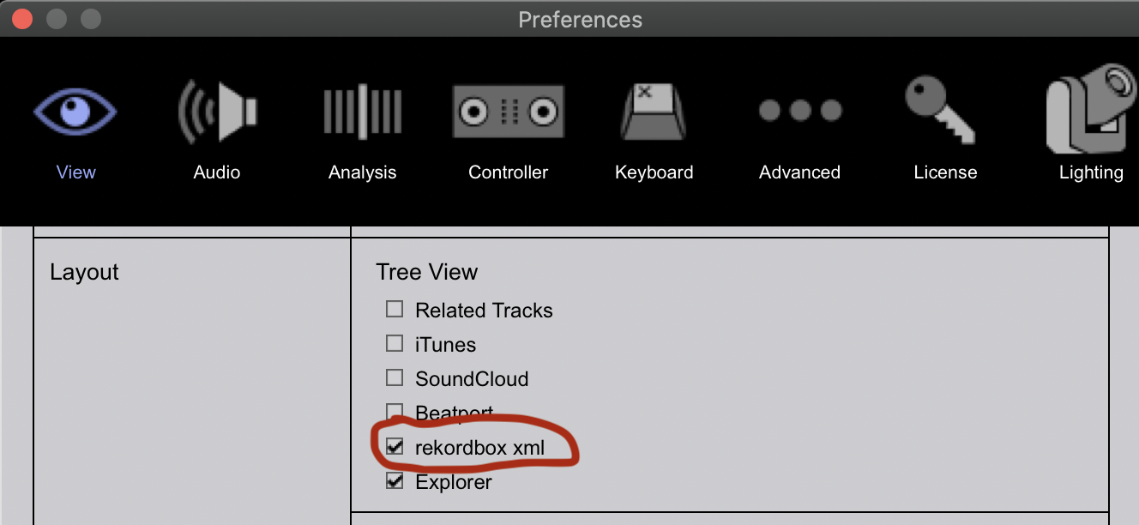Uncheck the Explorer checkbox
Screen dimensions: 1139x525
(395, 480)
